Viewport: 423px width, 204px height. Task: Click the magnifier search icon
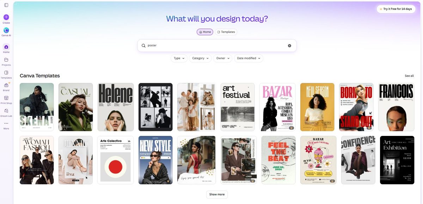click(143, 46)
